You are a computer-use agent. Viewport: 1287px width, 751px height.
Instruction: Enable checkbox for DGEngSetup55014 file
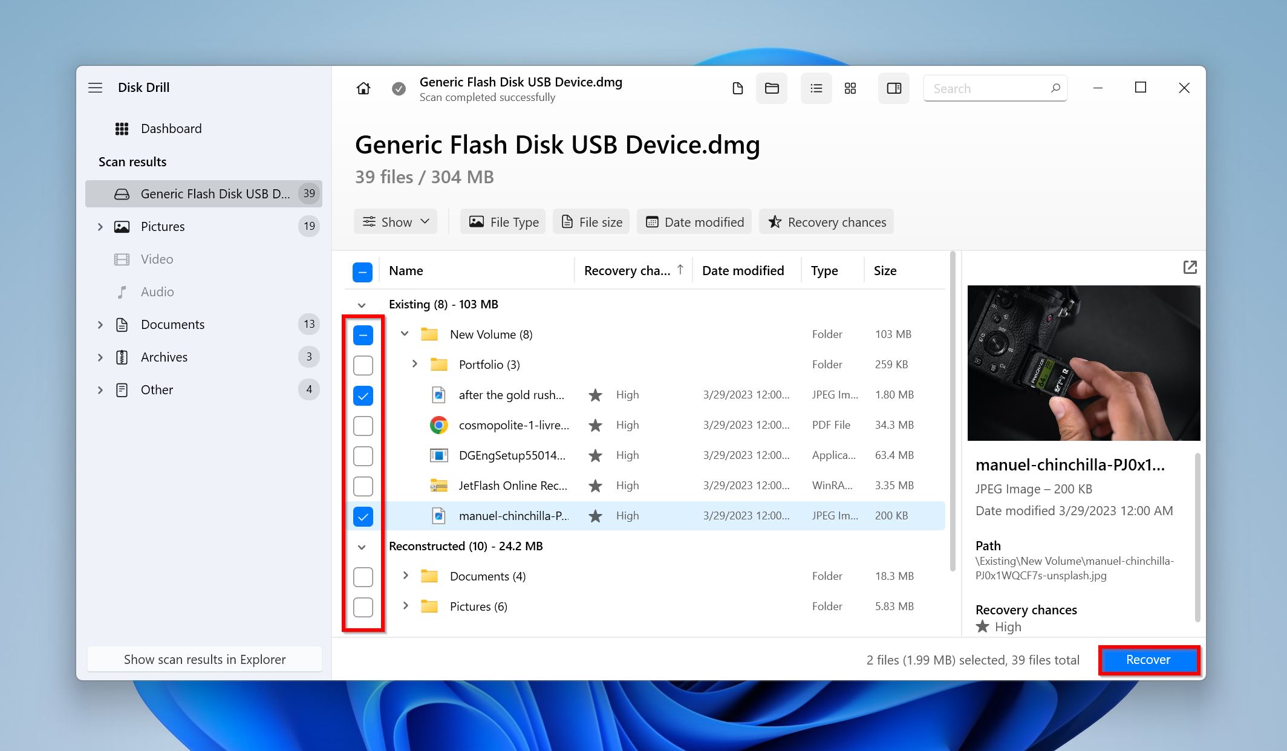[363, 456]
